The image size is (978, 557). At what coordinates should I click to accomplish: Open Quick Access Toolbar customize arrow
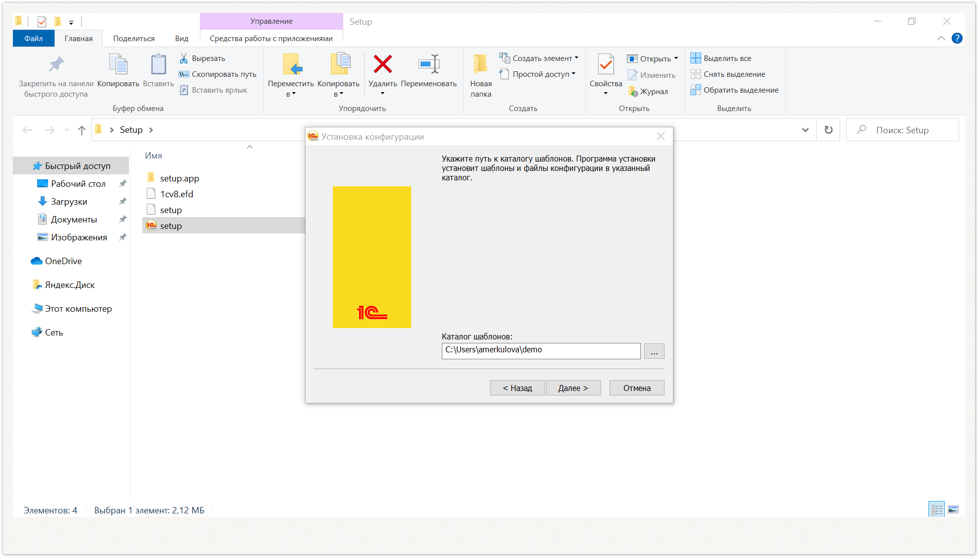tap(71, 22)
